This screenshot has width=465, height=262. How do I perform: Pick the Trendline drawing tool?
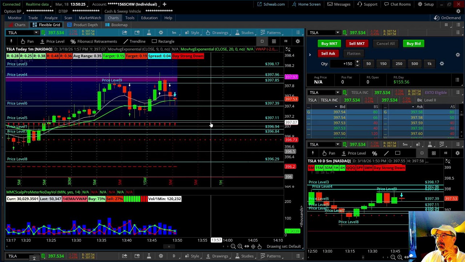[134, 41]
